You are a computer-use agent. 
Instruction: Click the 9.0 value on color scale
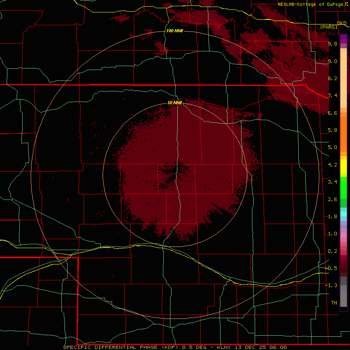point(332,61)
